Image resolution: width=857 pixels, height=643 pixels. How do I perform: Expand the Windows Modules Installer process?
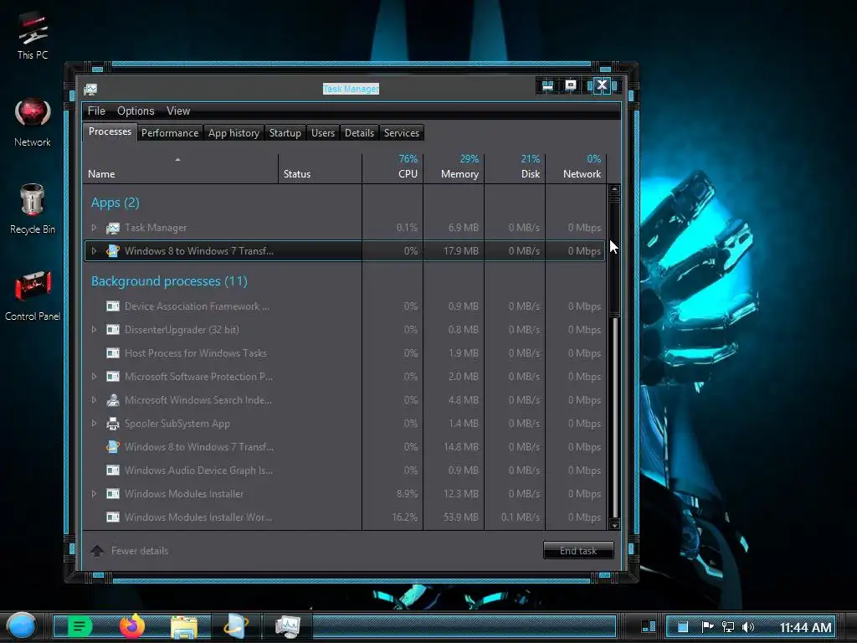[94, 494]
